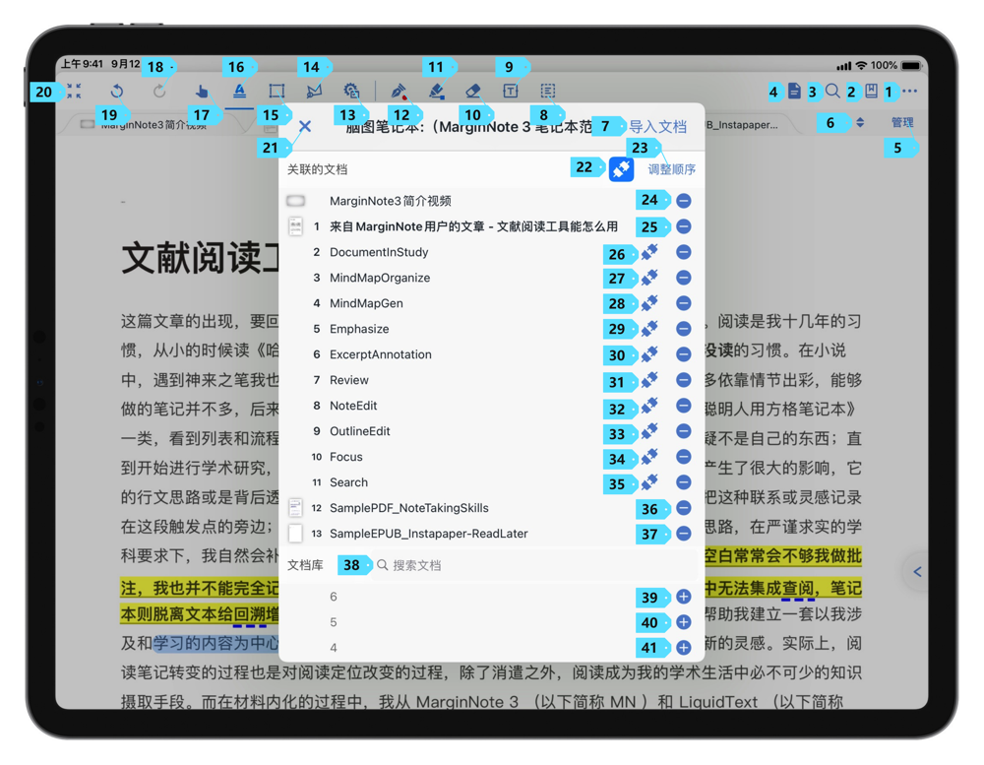Switch to the MarginNote3简介视频 document tab
The height and width of the screenshot is (765, 984).
pos(154,124)
